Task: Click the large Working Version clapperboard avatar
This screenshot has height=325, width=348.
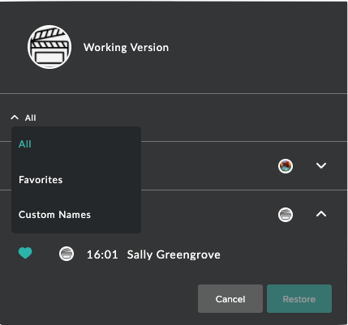Action: click(x=49, y=47)
